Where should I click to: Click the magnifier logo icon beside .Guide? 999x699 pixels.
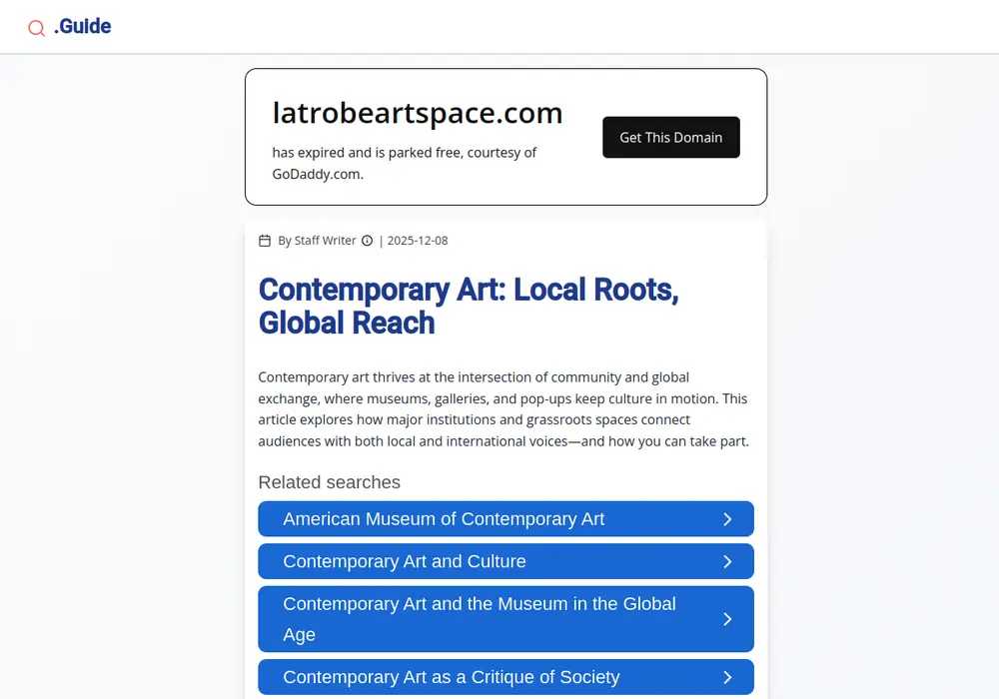36,28
